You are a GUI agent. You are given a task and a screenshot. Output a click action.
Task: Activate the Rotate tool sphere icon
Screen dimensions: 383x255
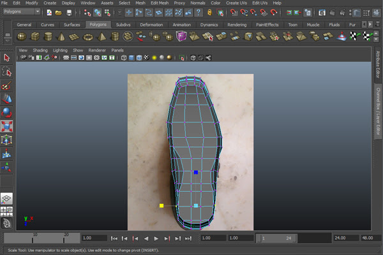point(6,113)
